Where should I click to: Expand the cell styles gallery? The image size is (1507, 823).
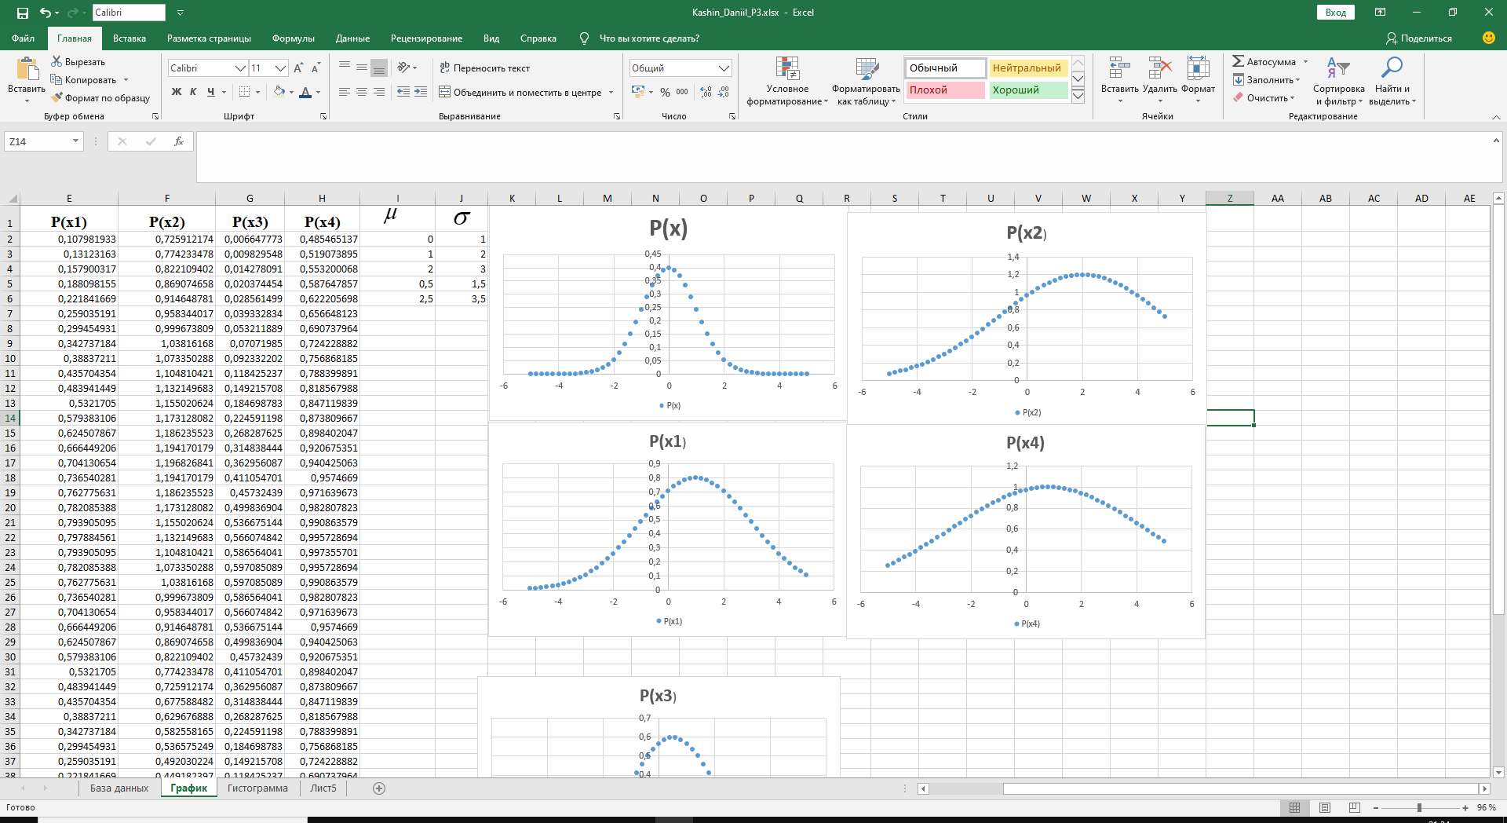1078,96
